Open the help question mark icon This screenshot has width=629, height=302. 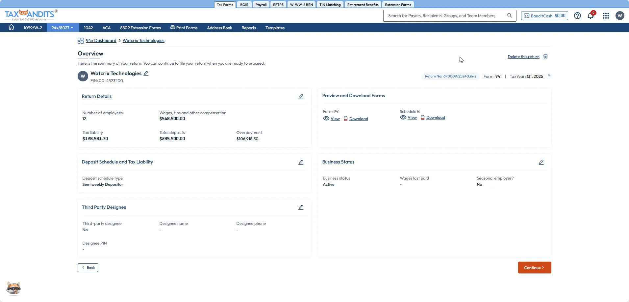pyautogui.click(x=577, y=16)
